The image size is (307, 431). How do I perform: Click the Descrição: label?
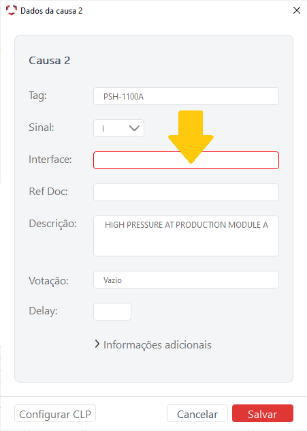click(x=52, y=224)
